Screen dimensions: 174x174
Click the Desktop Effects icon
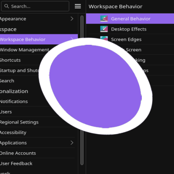(104, 29)
